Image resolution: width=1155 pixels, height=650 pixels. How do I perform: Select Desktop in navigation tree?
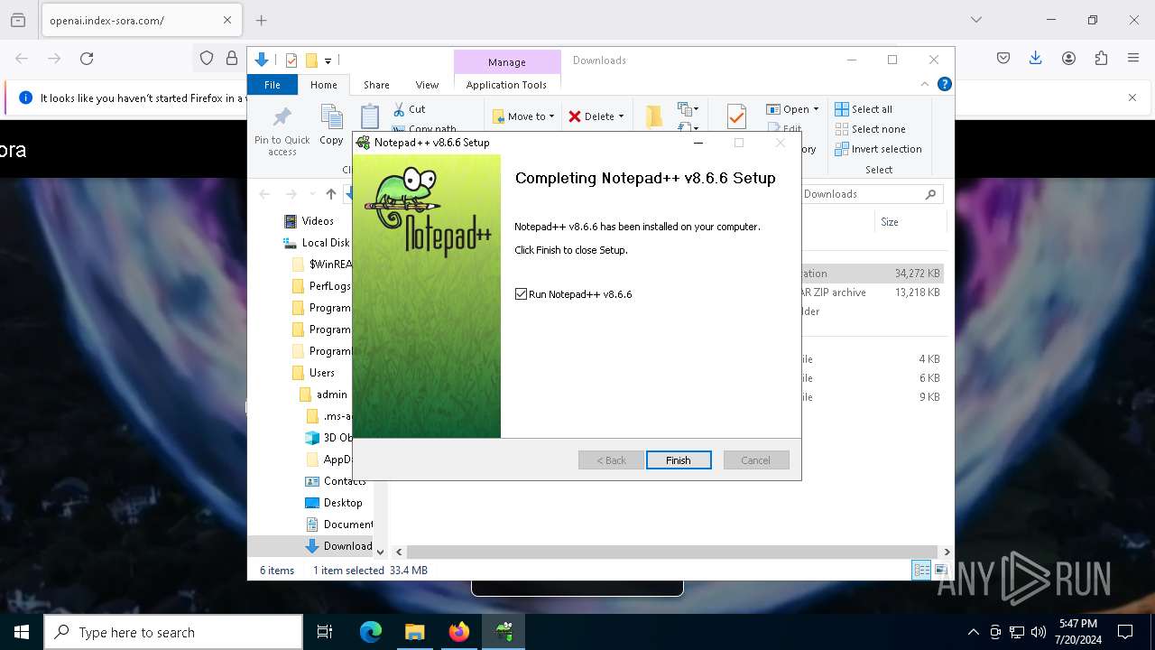tap(334, 503)
